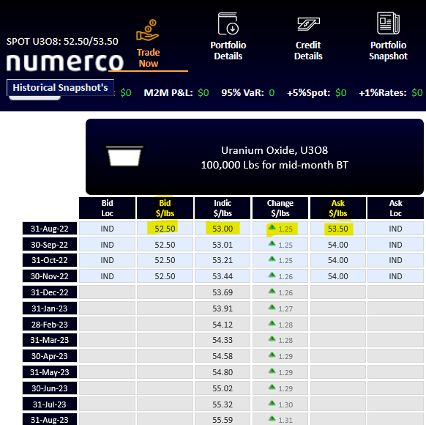Click the 53.00 indicative price for 31-Aug-22

pyautogui.click(x=223, y=229)
